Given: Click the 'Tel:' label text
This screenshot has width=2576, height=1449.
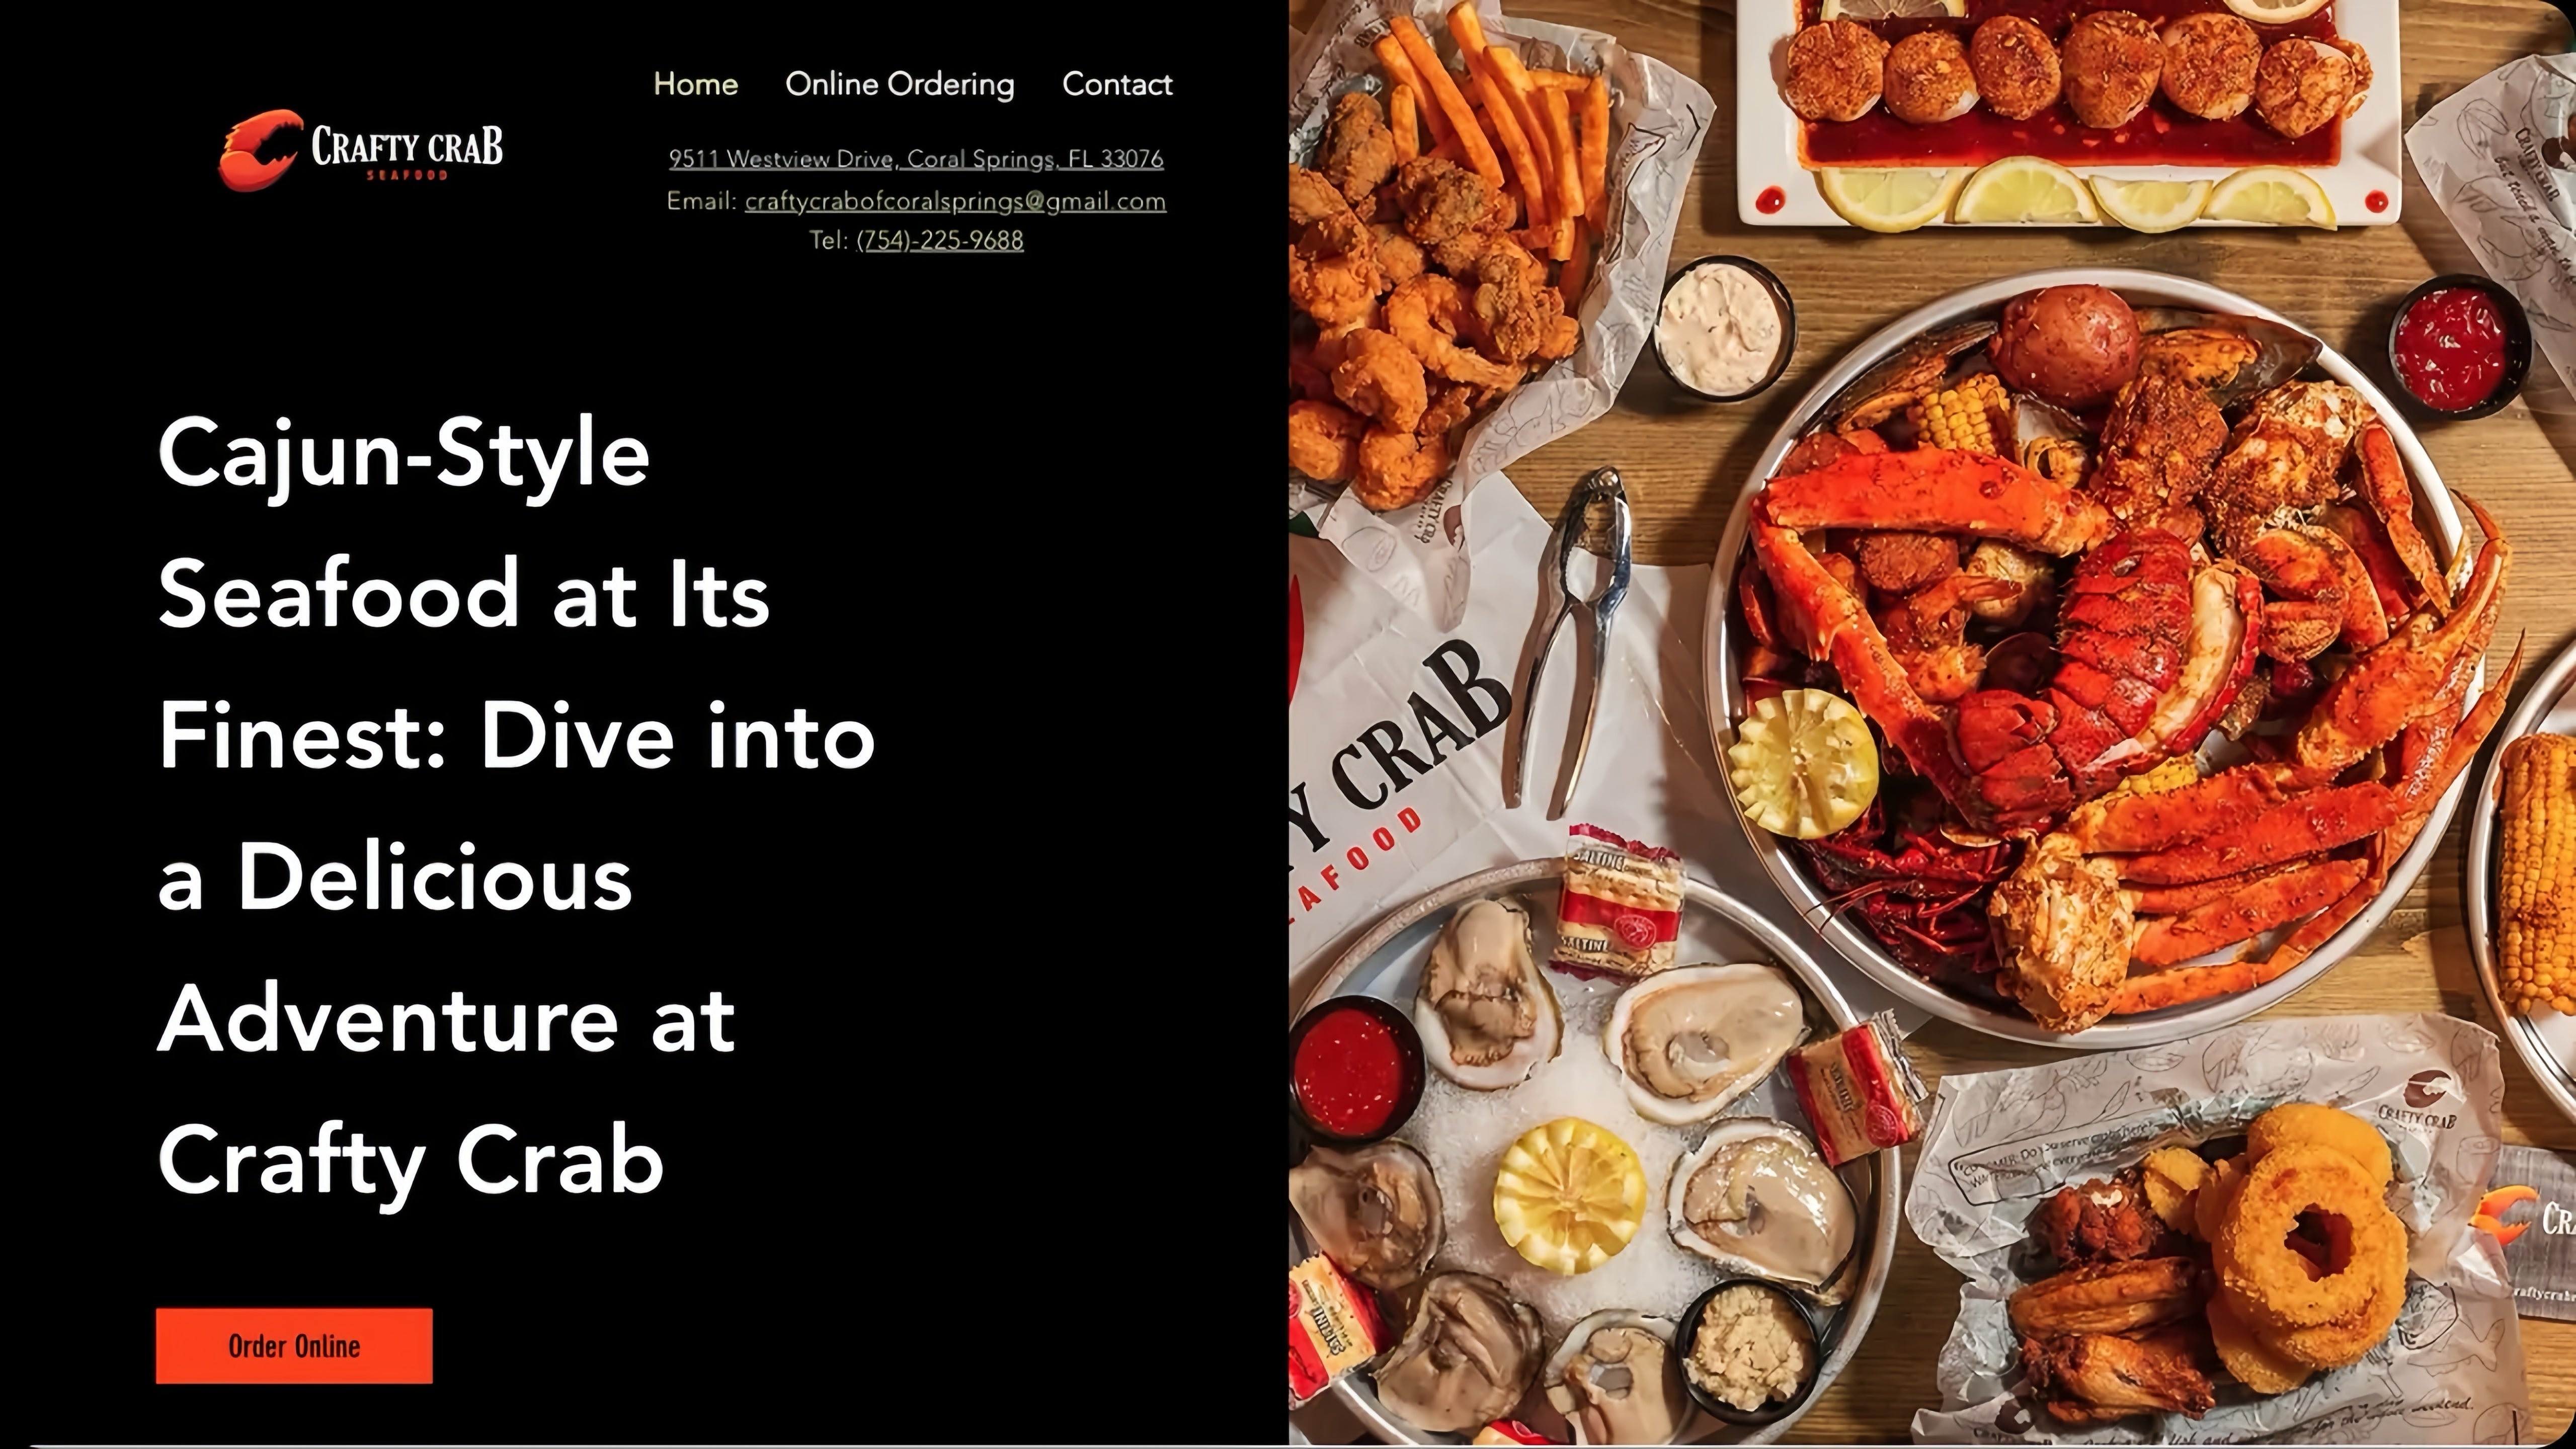Looking at the screenshot, I should point(829,240).
